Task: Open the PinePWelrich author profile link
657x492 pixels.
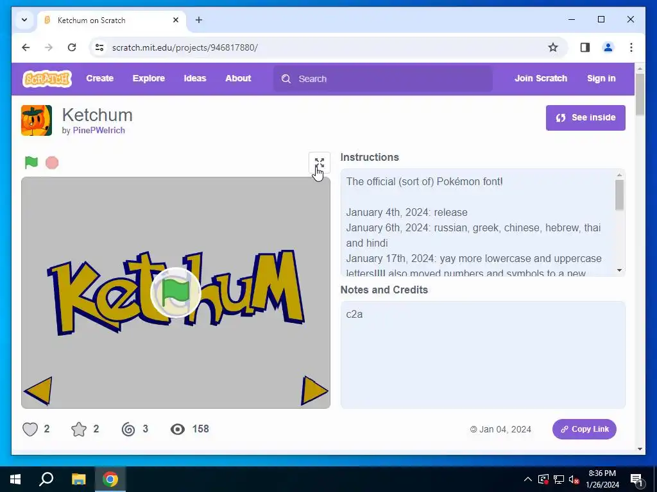Action: (99, 131)
